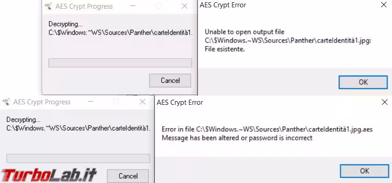Click the progress bar in upper Progress window
This screenshot has width=392, height=183.
[x=120, y=63]
